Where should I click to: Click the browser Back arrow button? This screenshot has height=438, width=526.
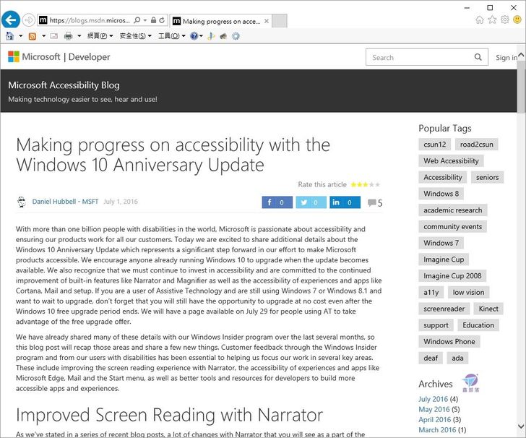point(11,20)
